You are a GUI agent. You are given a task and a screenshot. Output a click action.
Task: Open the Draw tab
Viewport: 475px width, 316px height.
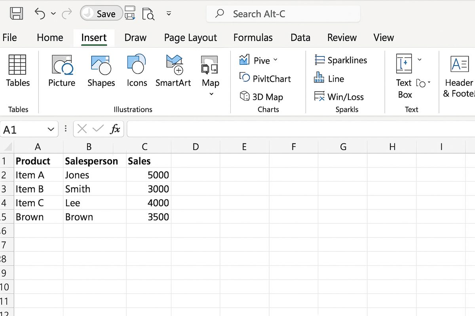(135, 38)
